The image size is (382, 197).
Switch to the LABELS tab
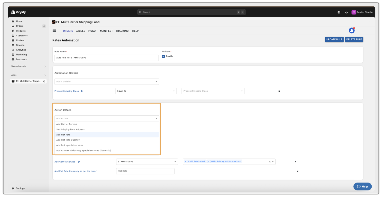[x=80, y=31]
